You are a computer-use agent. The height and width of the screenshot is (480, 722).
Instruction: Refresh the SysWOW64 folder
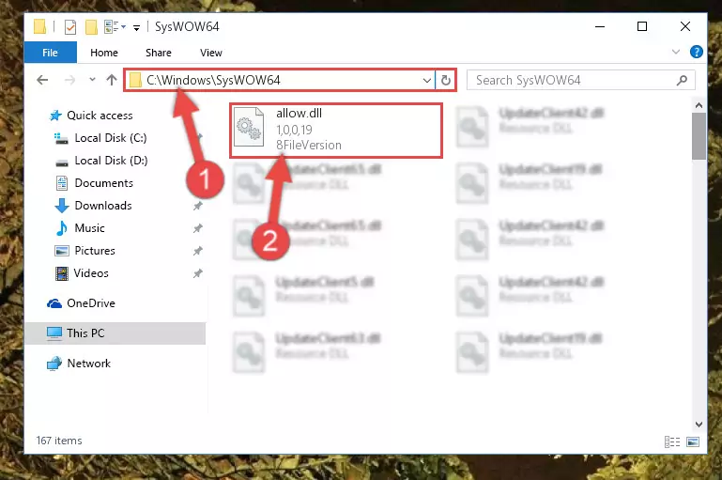pyautogui.click(x=445, y=81)
